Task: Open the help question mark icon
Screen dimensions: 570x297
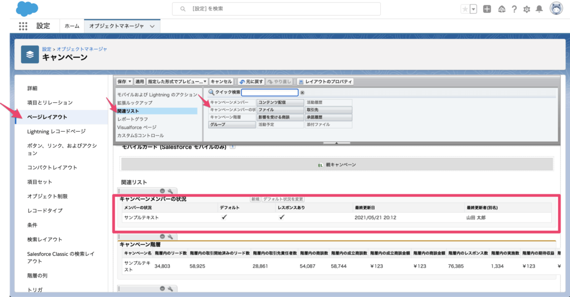Action: click(514, 9)
